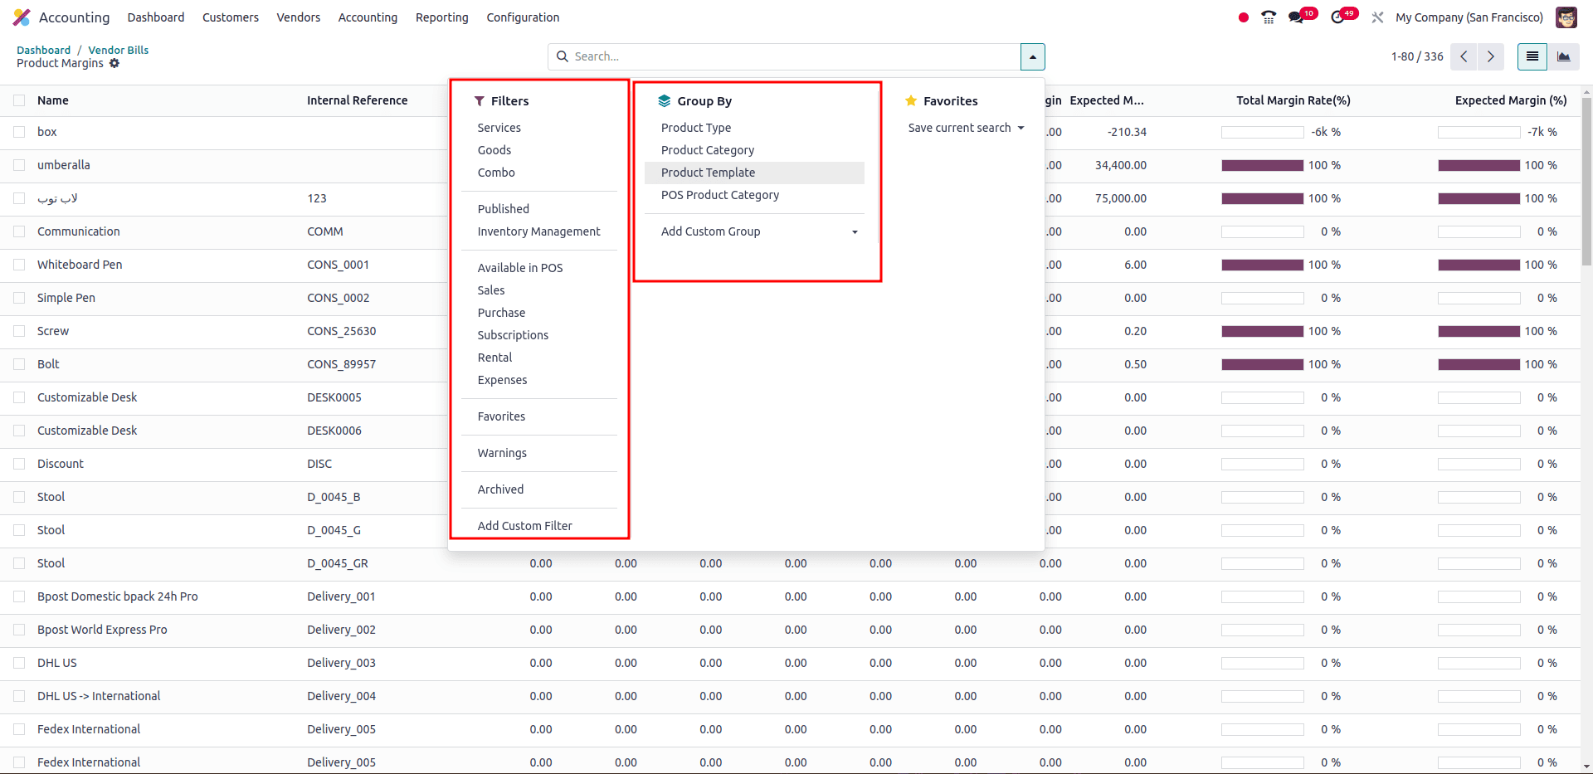The image size is (1593, 774).
Task: Switch to graph view
Action: coord(1563,56)
